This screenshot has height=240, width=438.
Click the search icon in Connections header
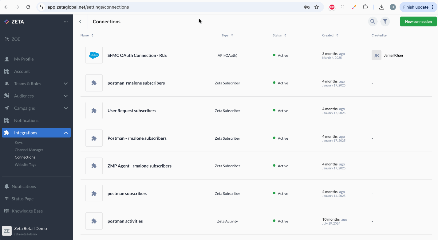pos(373,21)
